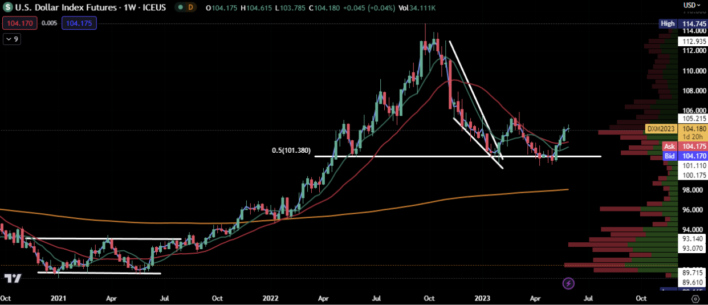This screenshot has width=708, height=305.
Task: Click the red Ask 104.175 price label
Action: point(685,147)
